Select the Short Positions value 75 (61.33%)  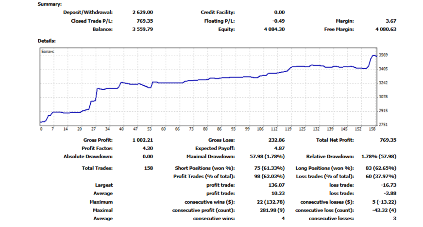(x=269, y=168)
